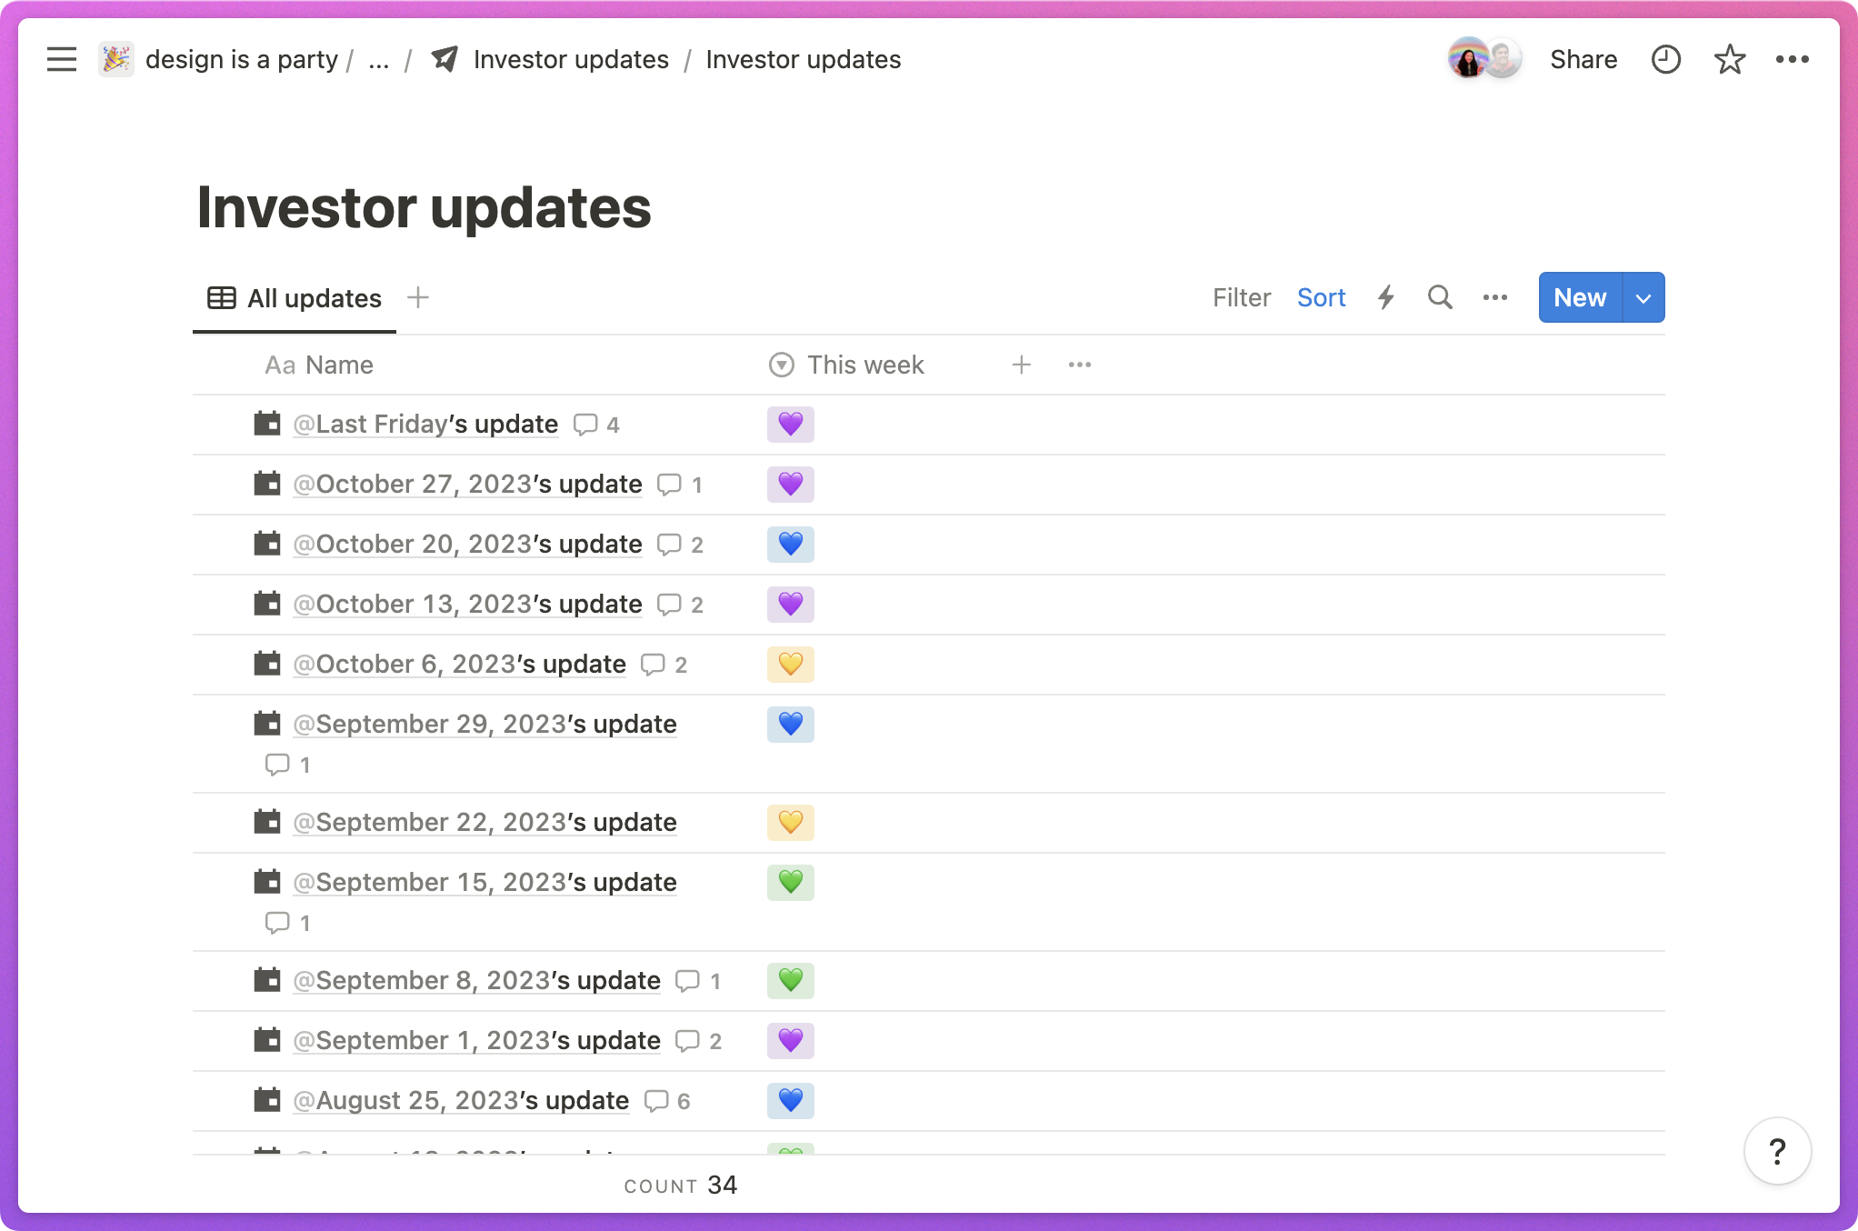1858x1231 pixels.
Task: Click the Lightning bolt automation icon
Action: click(1385, 298)
